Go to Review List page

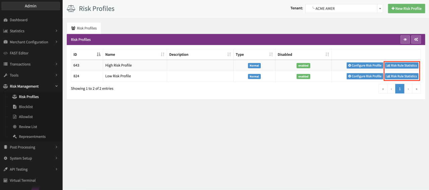[x=28, y=127]
